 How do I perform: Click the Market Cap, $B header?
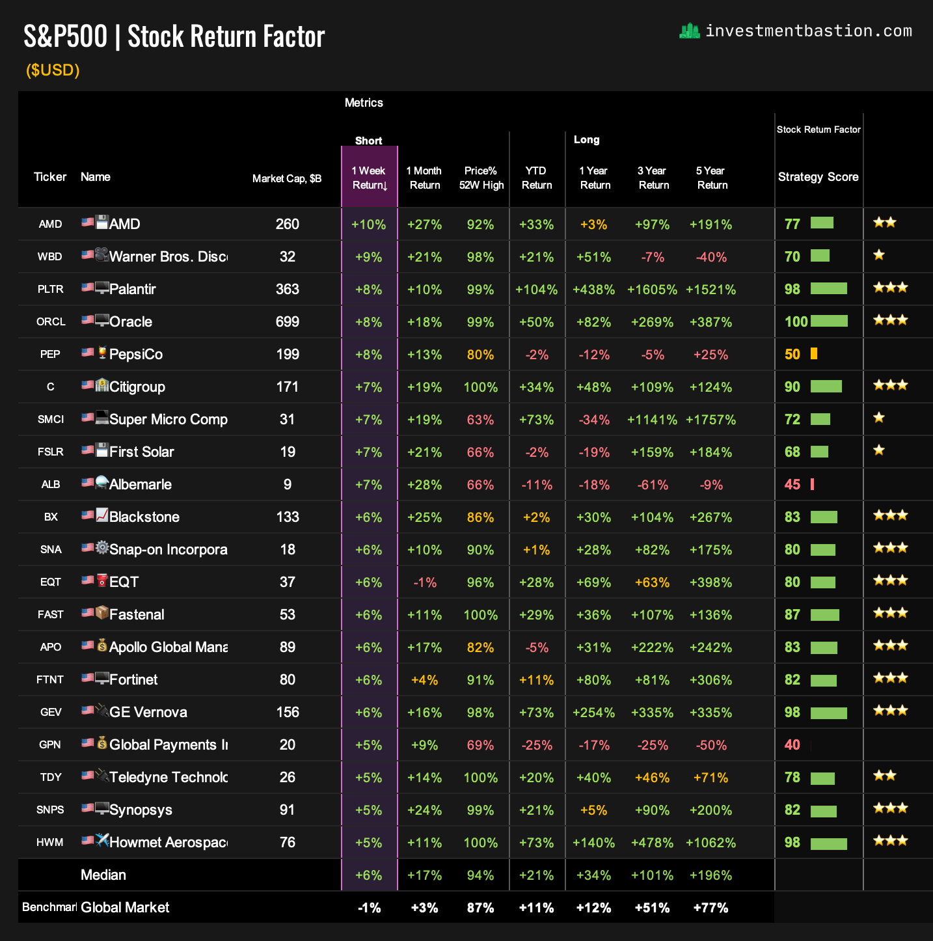pos(287,178)
